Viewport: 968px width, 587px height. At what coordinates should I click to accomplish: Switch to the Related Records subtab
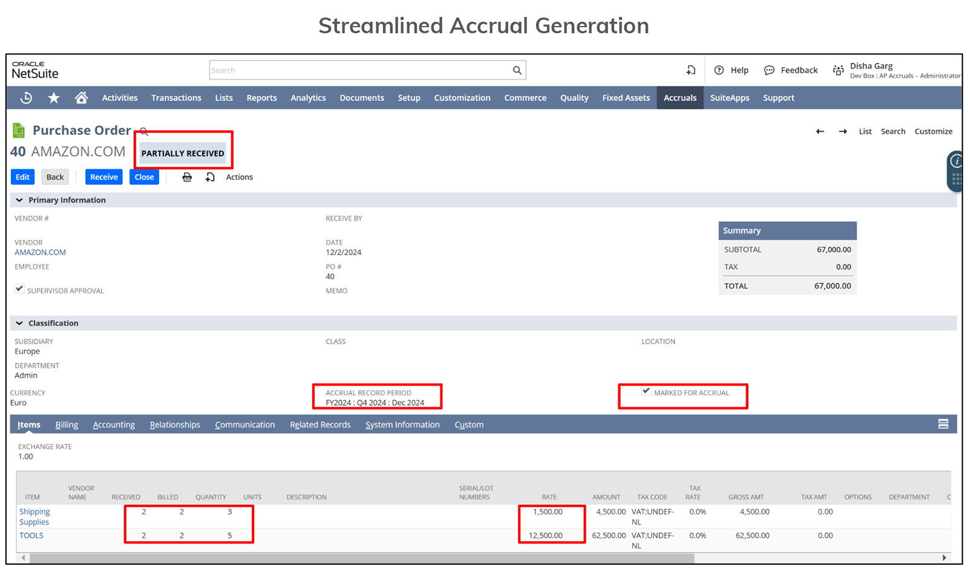[320, 424]
